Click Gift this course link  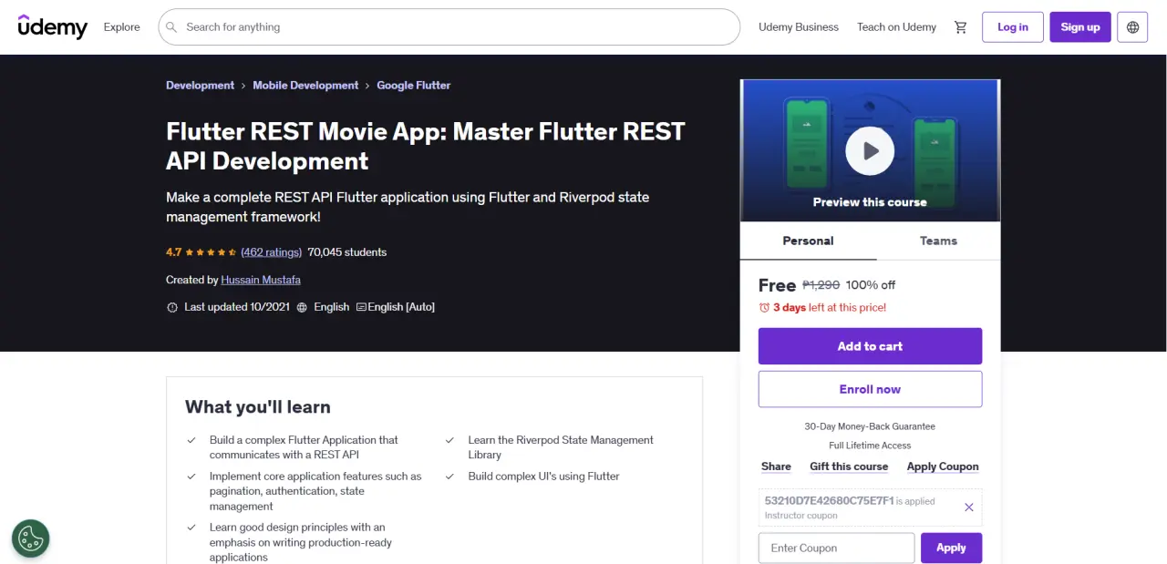click(849, 467)
